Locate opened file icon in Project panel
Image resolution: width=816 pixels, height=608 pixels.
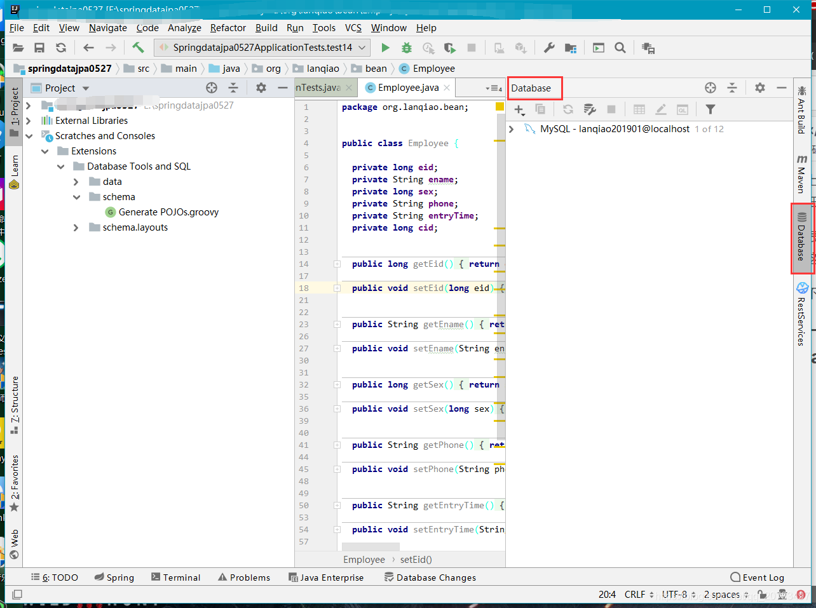coord(212,88)
